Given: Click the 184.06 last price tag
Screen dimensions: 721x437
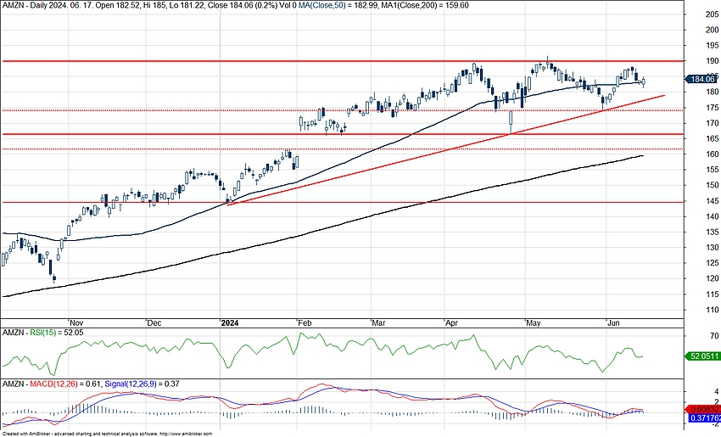Looking at the screenshot, I should pyautogui.click(x=702, y=79).
